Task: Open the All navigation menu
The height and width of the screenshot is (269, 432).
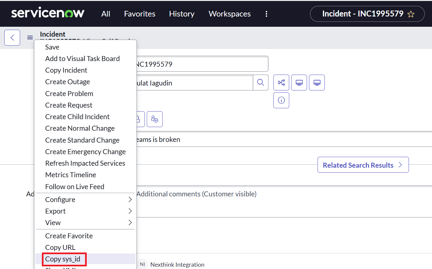Action: 106,14
